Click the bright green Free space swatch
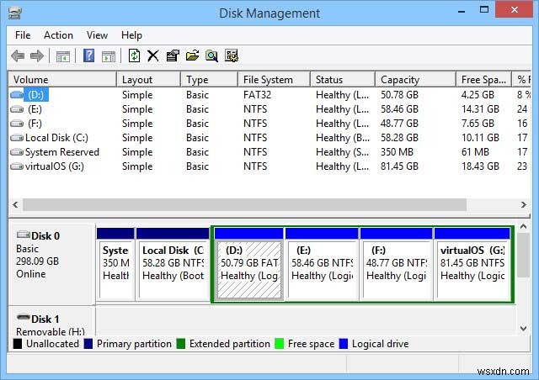Screen dimensions: 539x380 280,344
